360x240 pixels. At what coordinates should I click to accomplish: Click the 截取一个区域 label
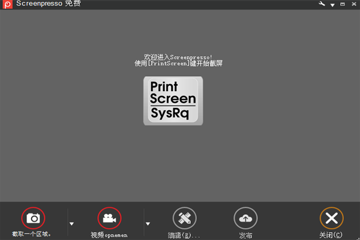click(32, 234)
